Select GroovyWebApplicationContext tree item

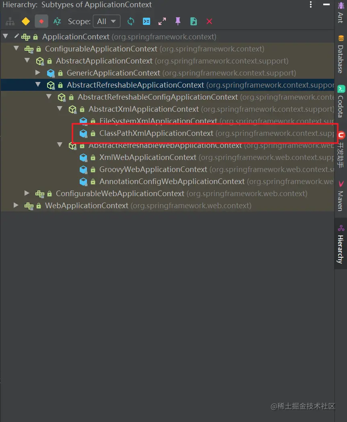pos(167,169)
